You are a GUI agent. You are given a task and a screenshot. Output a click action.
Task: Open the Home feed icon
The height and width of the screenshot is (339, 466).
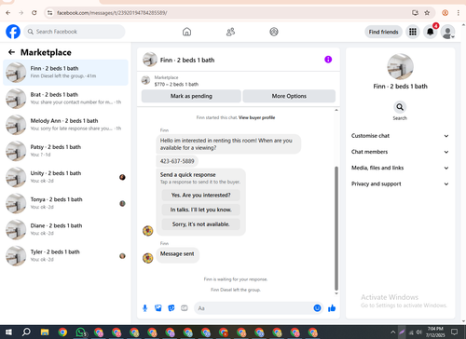186,32
